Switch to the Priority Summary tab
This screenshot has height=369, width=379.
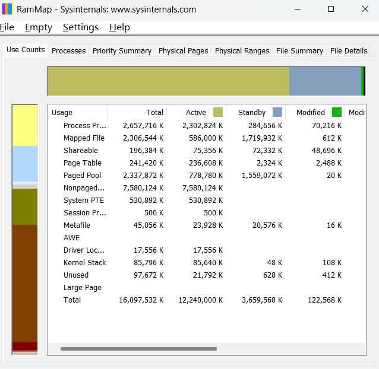point(122,50)
